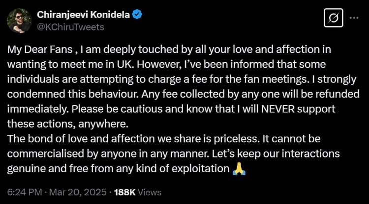This screenshot has height=204, width=369.
Task: Open the Grok explain-post icon
Action: click(334, 19)
